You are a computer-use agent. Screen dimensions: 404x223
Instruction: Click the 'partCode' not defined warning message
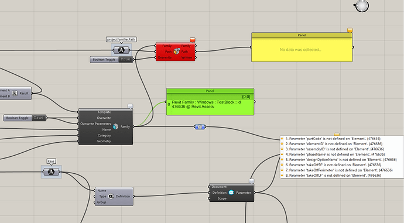[333, 139]
